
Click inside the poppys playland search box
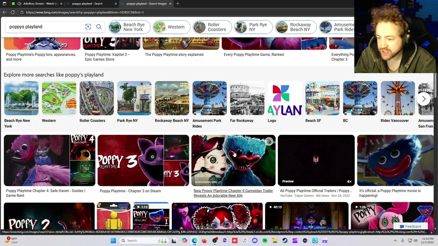pos(44,27)
